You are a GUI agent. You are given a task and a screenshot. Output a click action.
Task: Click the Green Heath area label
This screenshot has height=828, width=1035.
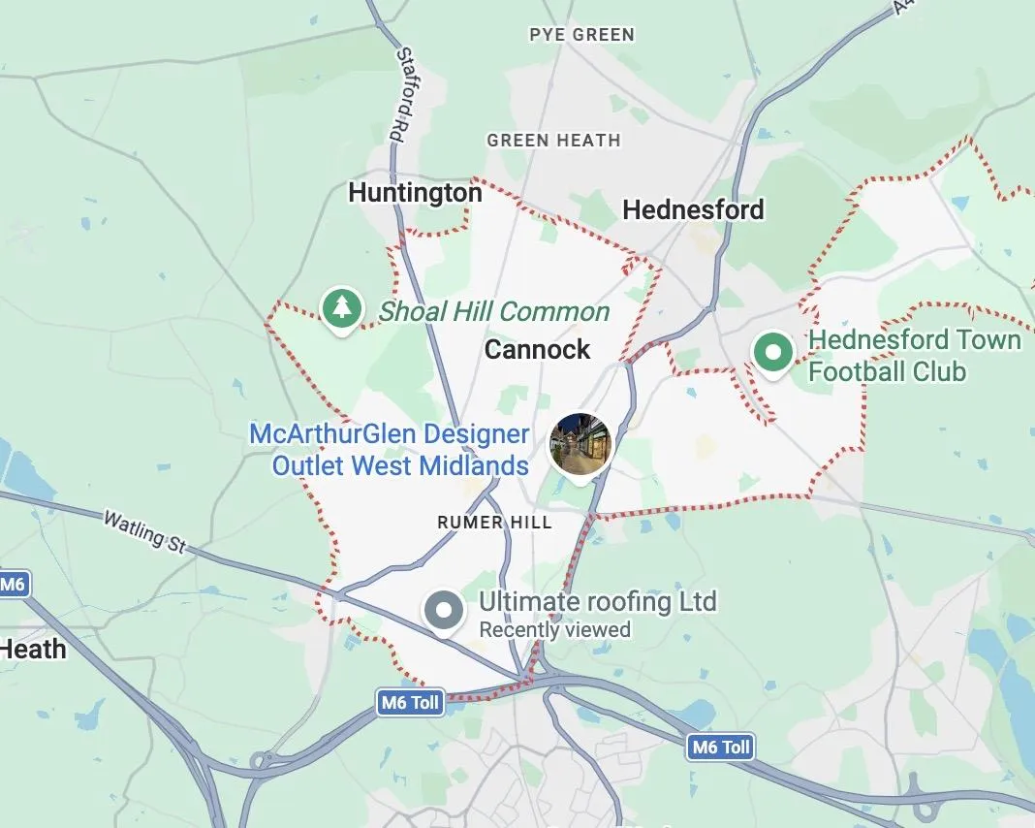553,141
